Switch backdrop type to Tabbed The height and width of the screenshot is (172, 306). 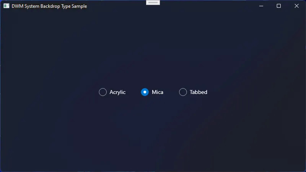(x=193, y=92)
